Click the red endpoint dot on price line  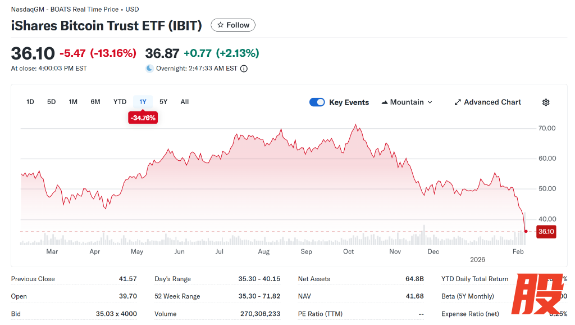pyautogui.click(x=526, y=231)
